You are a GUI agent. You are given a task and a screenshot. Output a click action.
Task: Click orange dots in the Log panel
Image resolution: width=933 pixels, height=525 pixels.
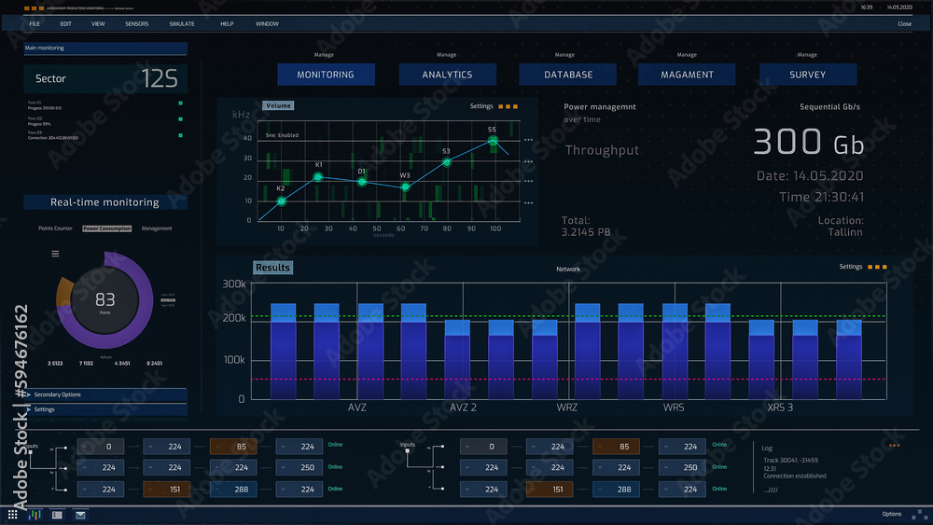895,446
